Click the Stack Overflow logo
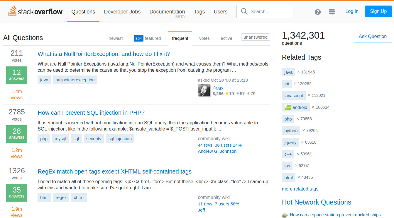The width and height of the screenshot is (394, 218). point(35,11)
